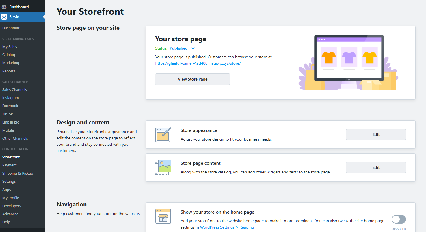Screen dimensions: 426x232
Task: Click the Ecwid icon in the sidebar
Action: [x=4, y=16]
